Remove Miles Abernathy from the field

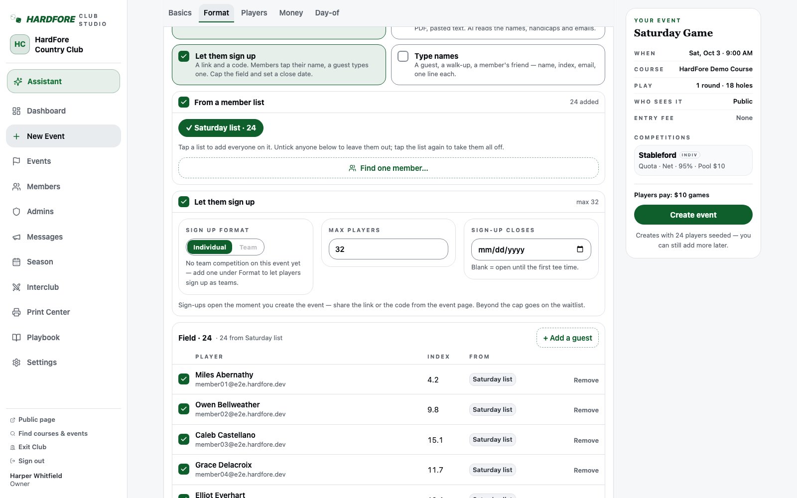click(x=586, y=380)
